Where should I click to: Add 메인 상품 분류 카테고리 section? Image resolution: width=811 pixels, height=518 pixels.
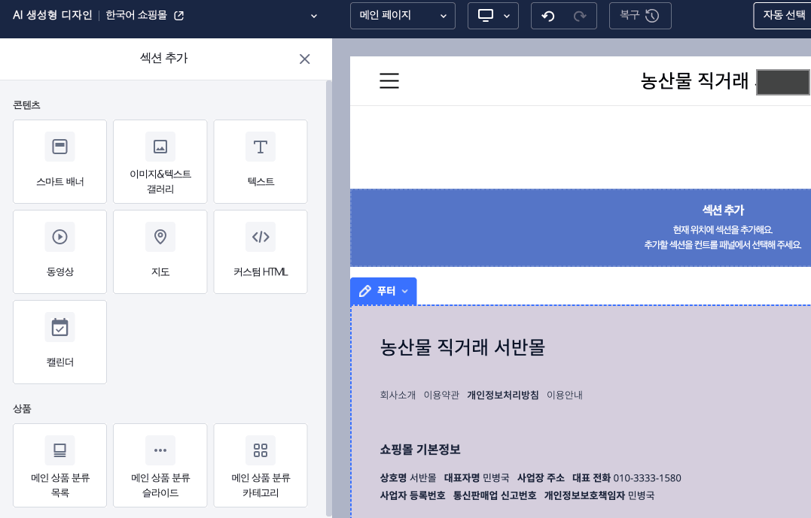tap(261, 465)
